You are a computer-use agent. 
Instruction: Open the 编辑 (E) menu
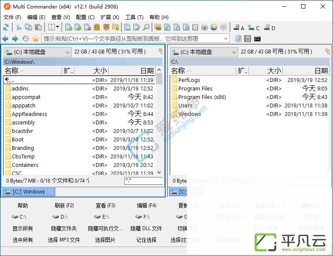point(36,17)
